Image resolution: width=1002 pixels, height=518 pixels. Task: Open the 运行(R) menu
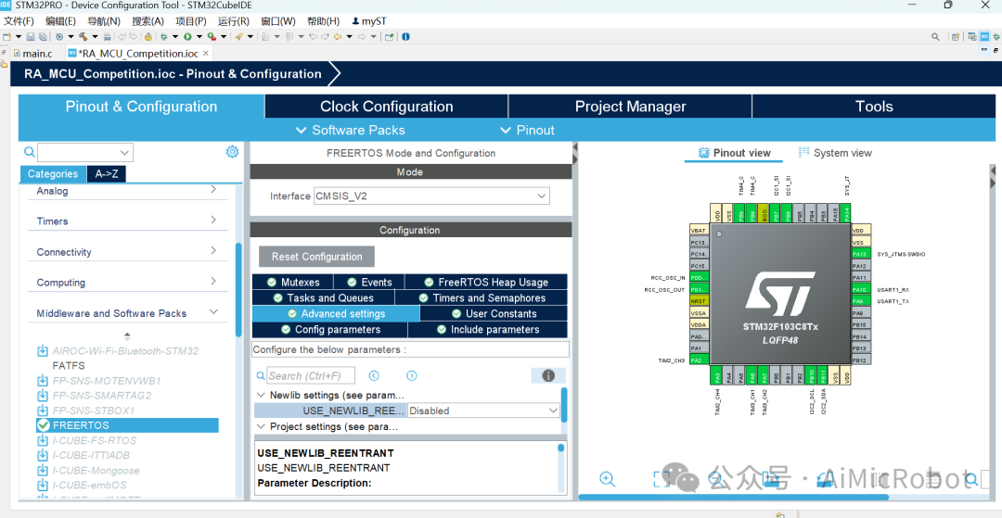click(x=233, y=21)
